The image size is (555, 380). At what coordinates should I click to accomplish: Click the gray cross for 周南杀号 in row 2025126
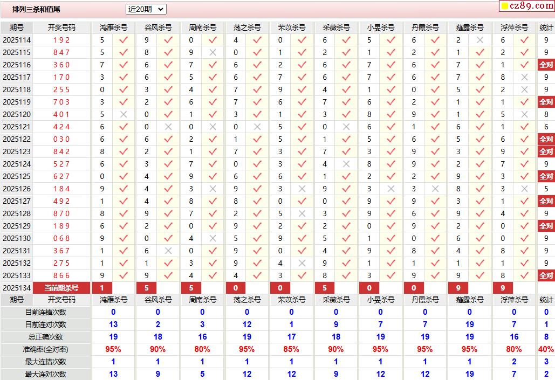tap(213, 189)
